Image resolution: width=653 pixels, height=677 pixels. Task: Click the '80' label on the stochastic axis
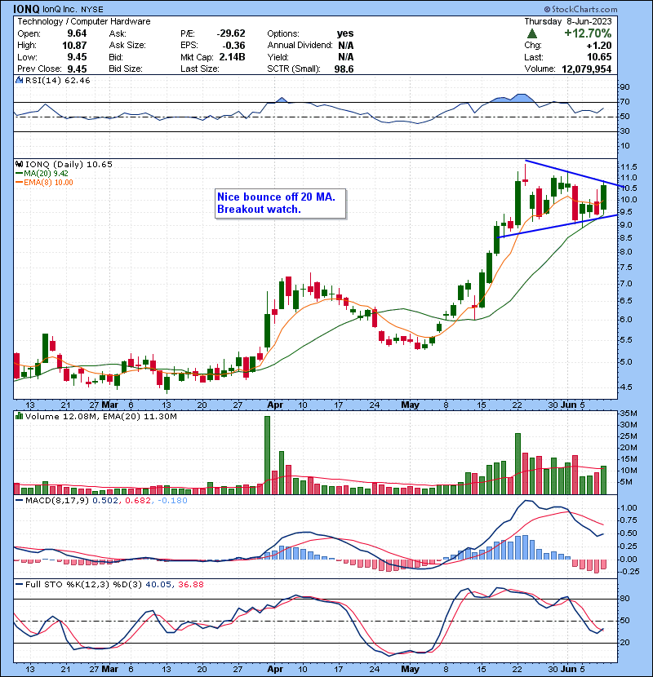tap(625, 599)
